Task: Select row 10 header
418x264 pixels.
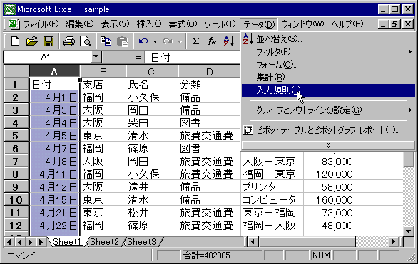Action: pos(16,200)
